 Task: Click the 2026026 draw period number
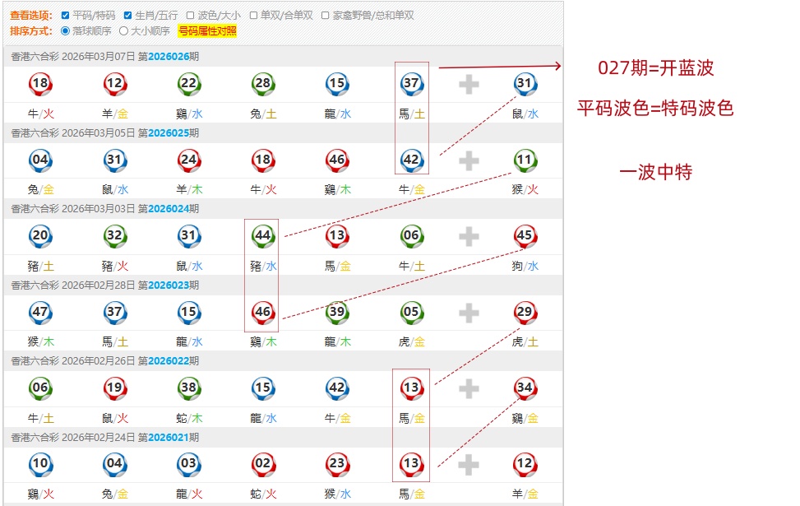(x=169, y=57)
